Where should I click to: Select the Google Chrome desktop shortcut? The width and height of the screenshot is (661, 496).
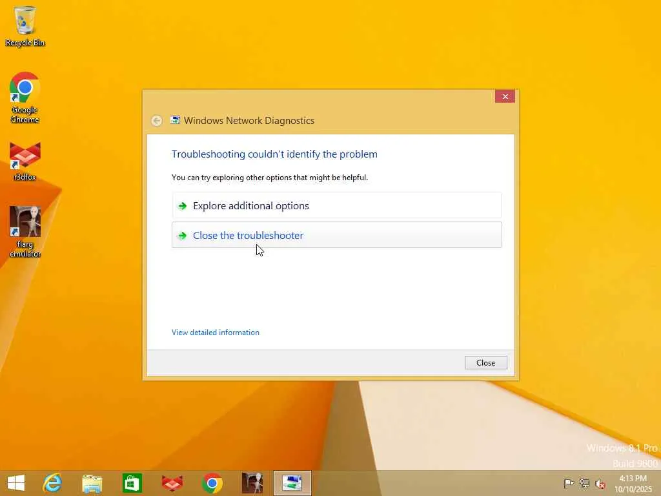pyautogui.click(x=25, y=98)
